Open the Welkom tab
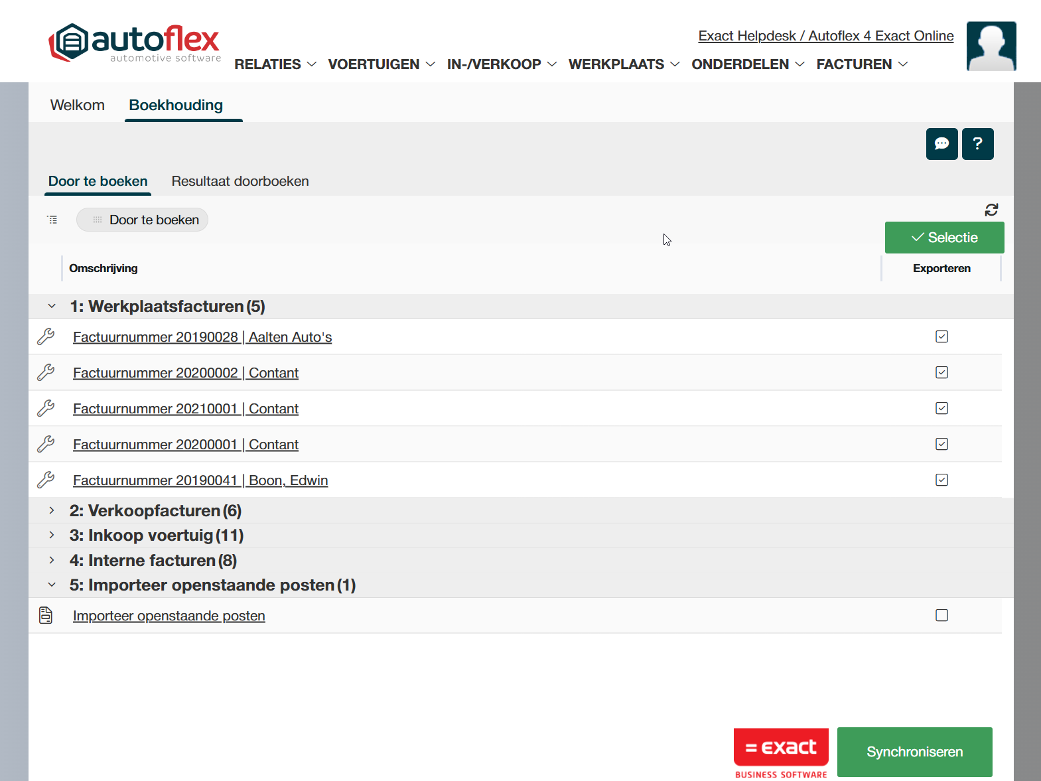Image resolution: width=1041 pixels, height=781 pixels. pos(78,105)
